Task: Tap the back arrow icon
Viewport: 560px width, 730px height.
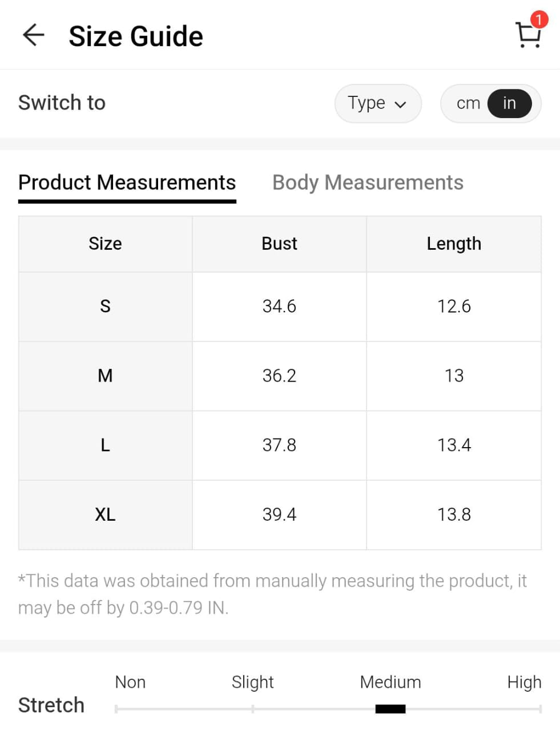Action: click(33, 35)
